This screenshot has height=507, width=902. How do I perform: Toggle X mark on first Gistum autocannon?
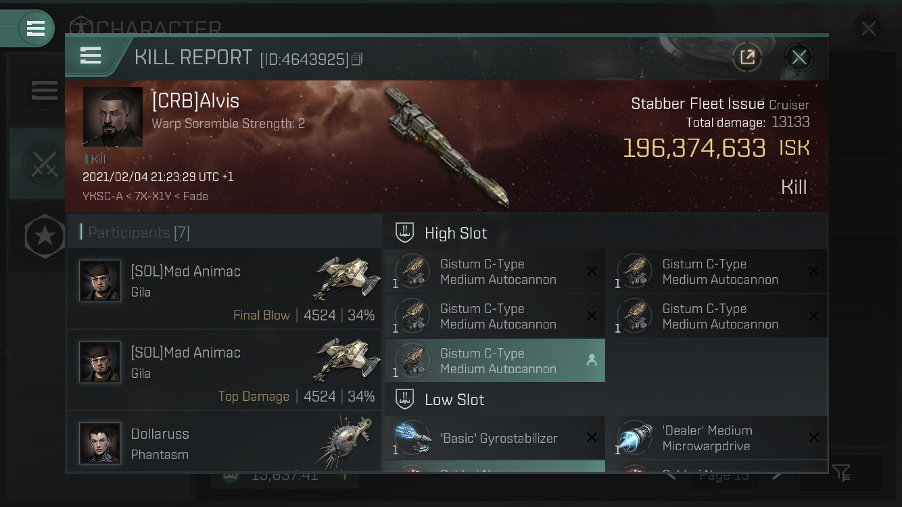click(592, 271)
